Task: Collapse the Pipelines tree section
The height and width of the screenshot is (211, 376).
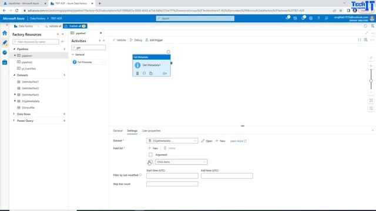Action: (x=14, y=49)
